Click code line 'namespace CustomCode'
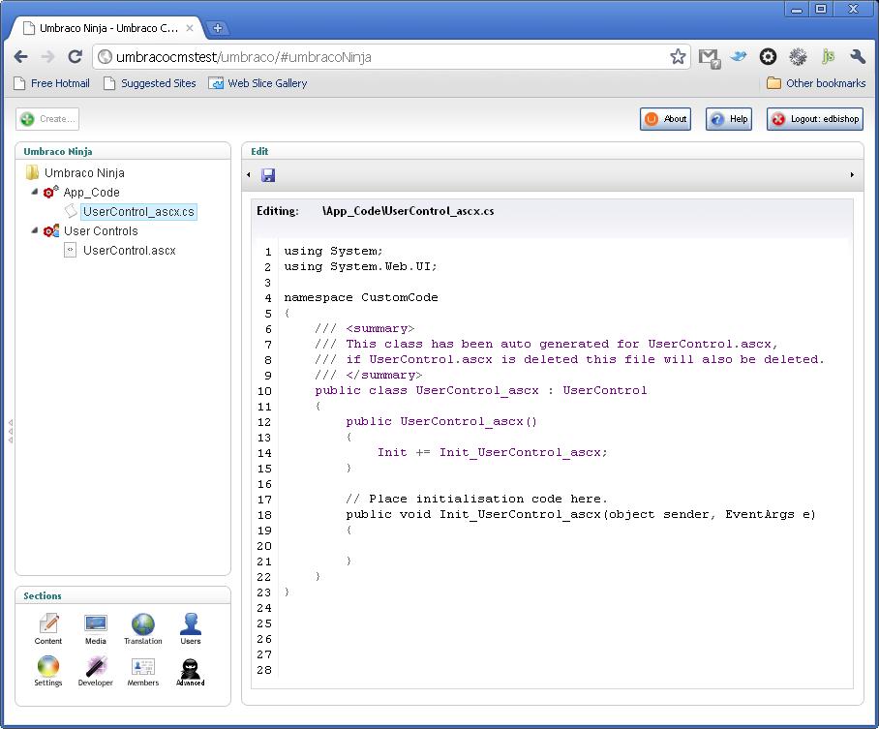 click(x=361, y=297)
